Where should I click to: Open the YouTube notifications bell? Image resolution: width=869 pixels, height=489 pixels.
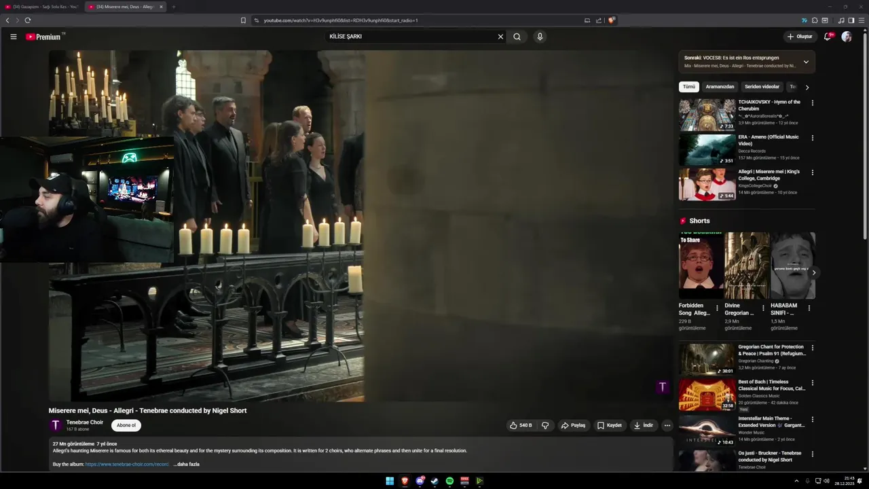827,37
